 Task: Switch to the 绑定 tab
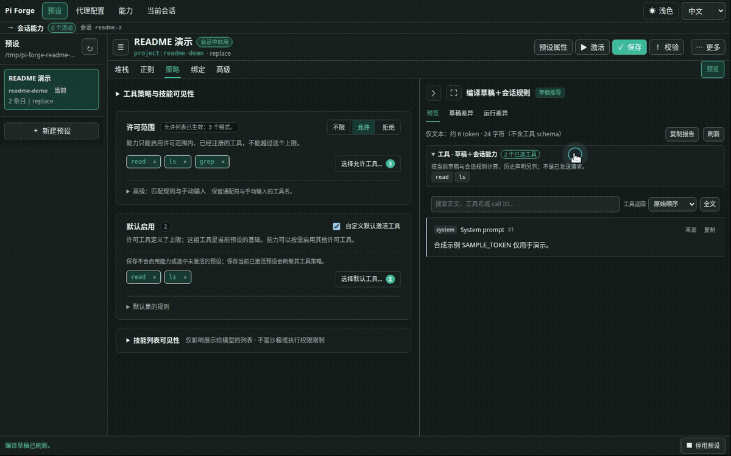(198, 70)
